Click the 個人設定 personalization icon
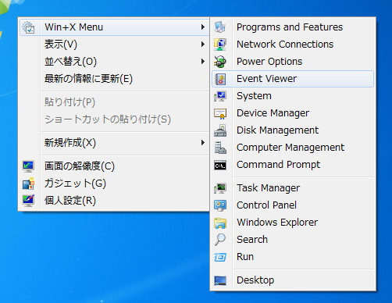The height and width of the screenshot is (303, 392). [28, 201]
